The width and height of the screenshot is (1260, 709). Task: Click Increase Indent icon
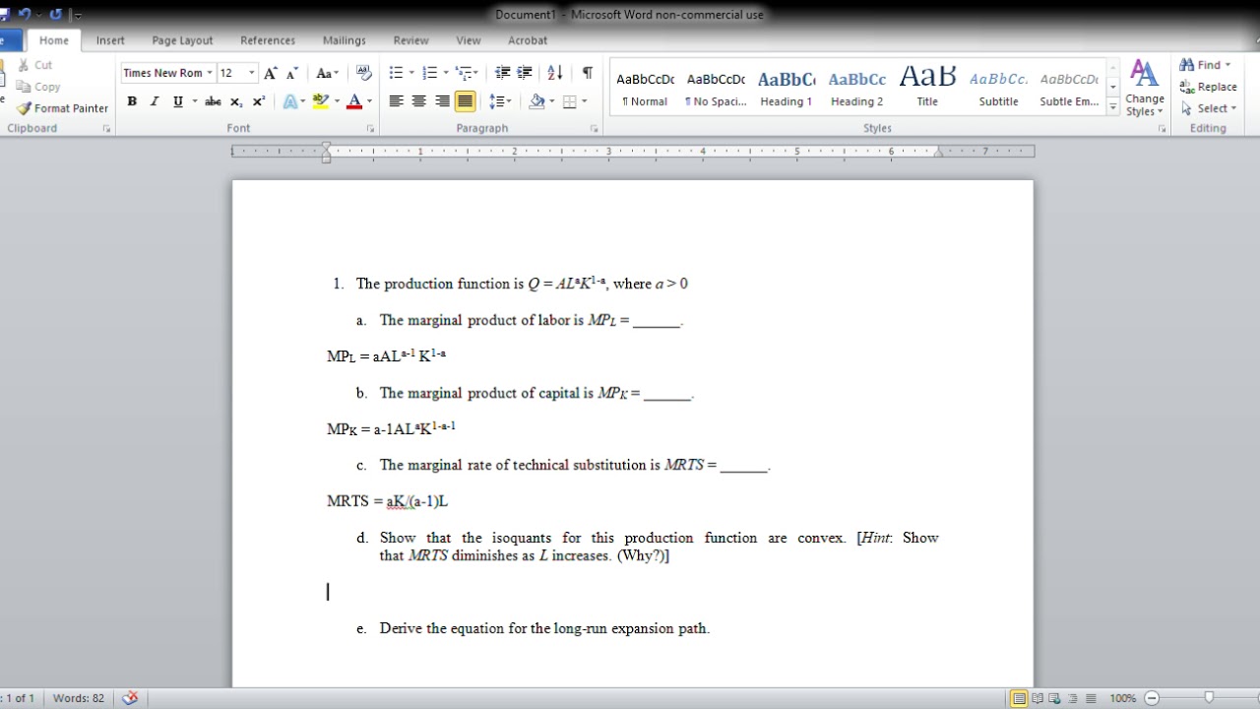(x=525, y=73)
